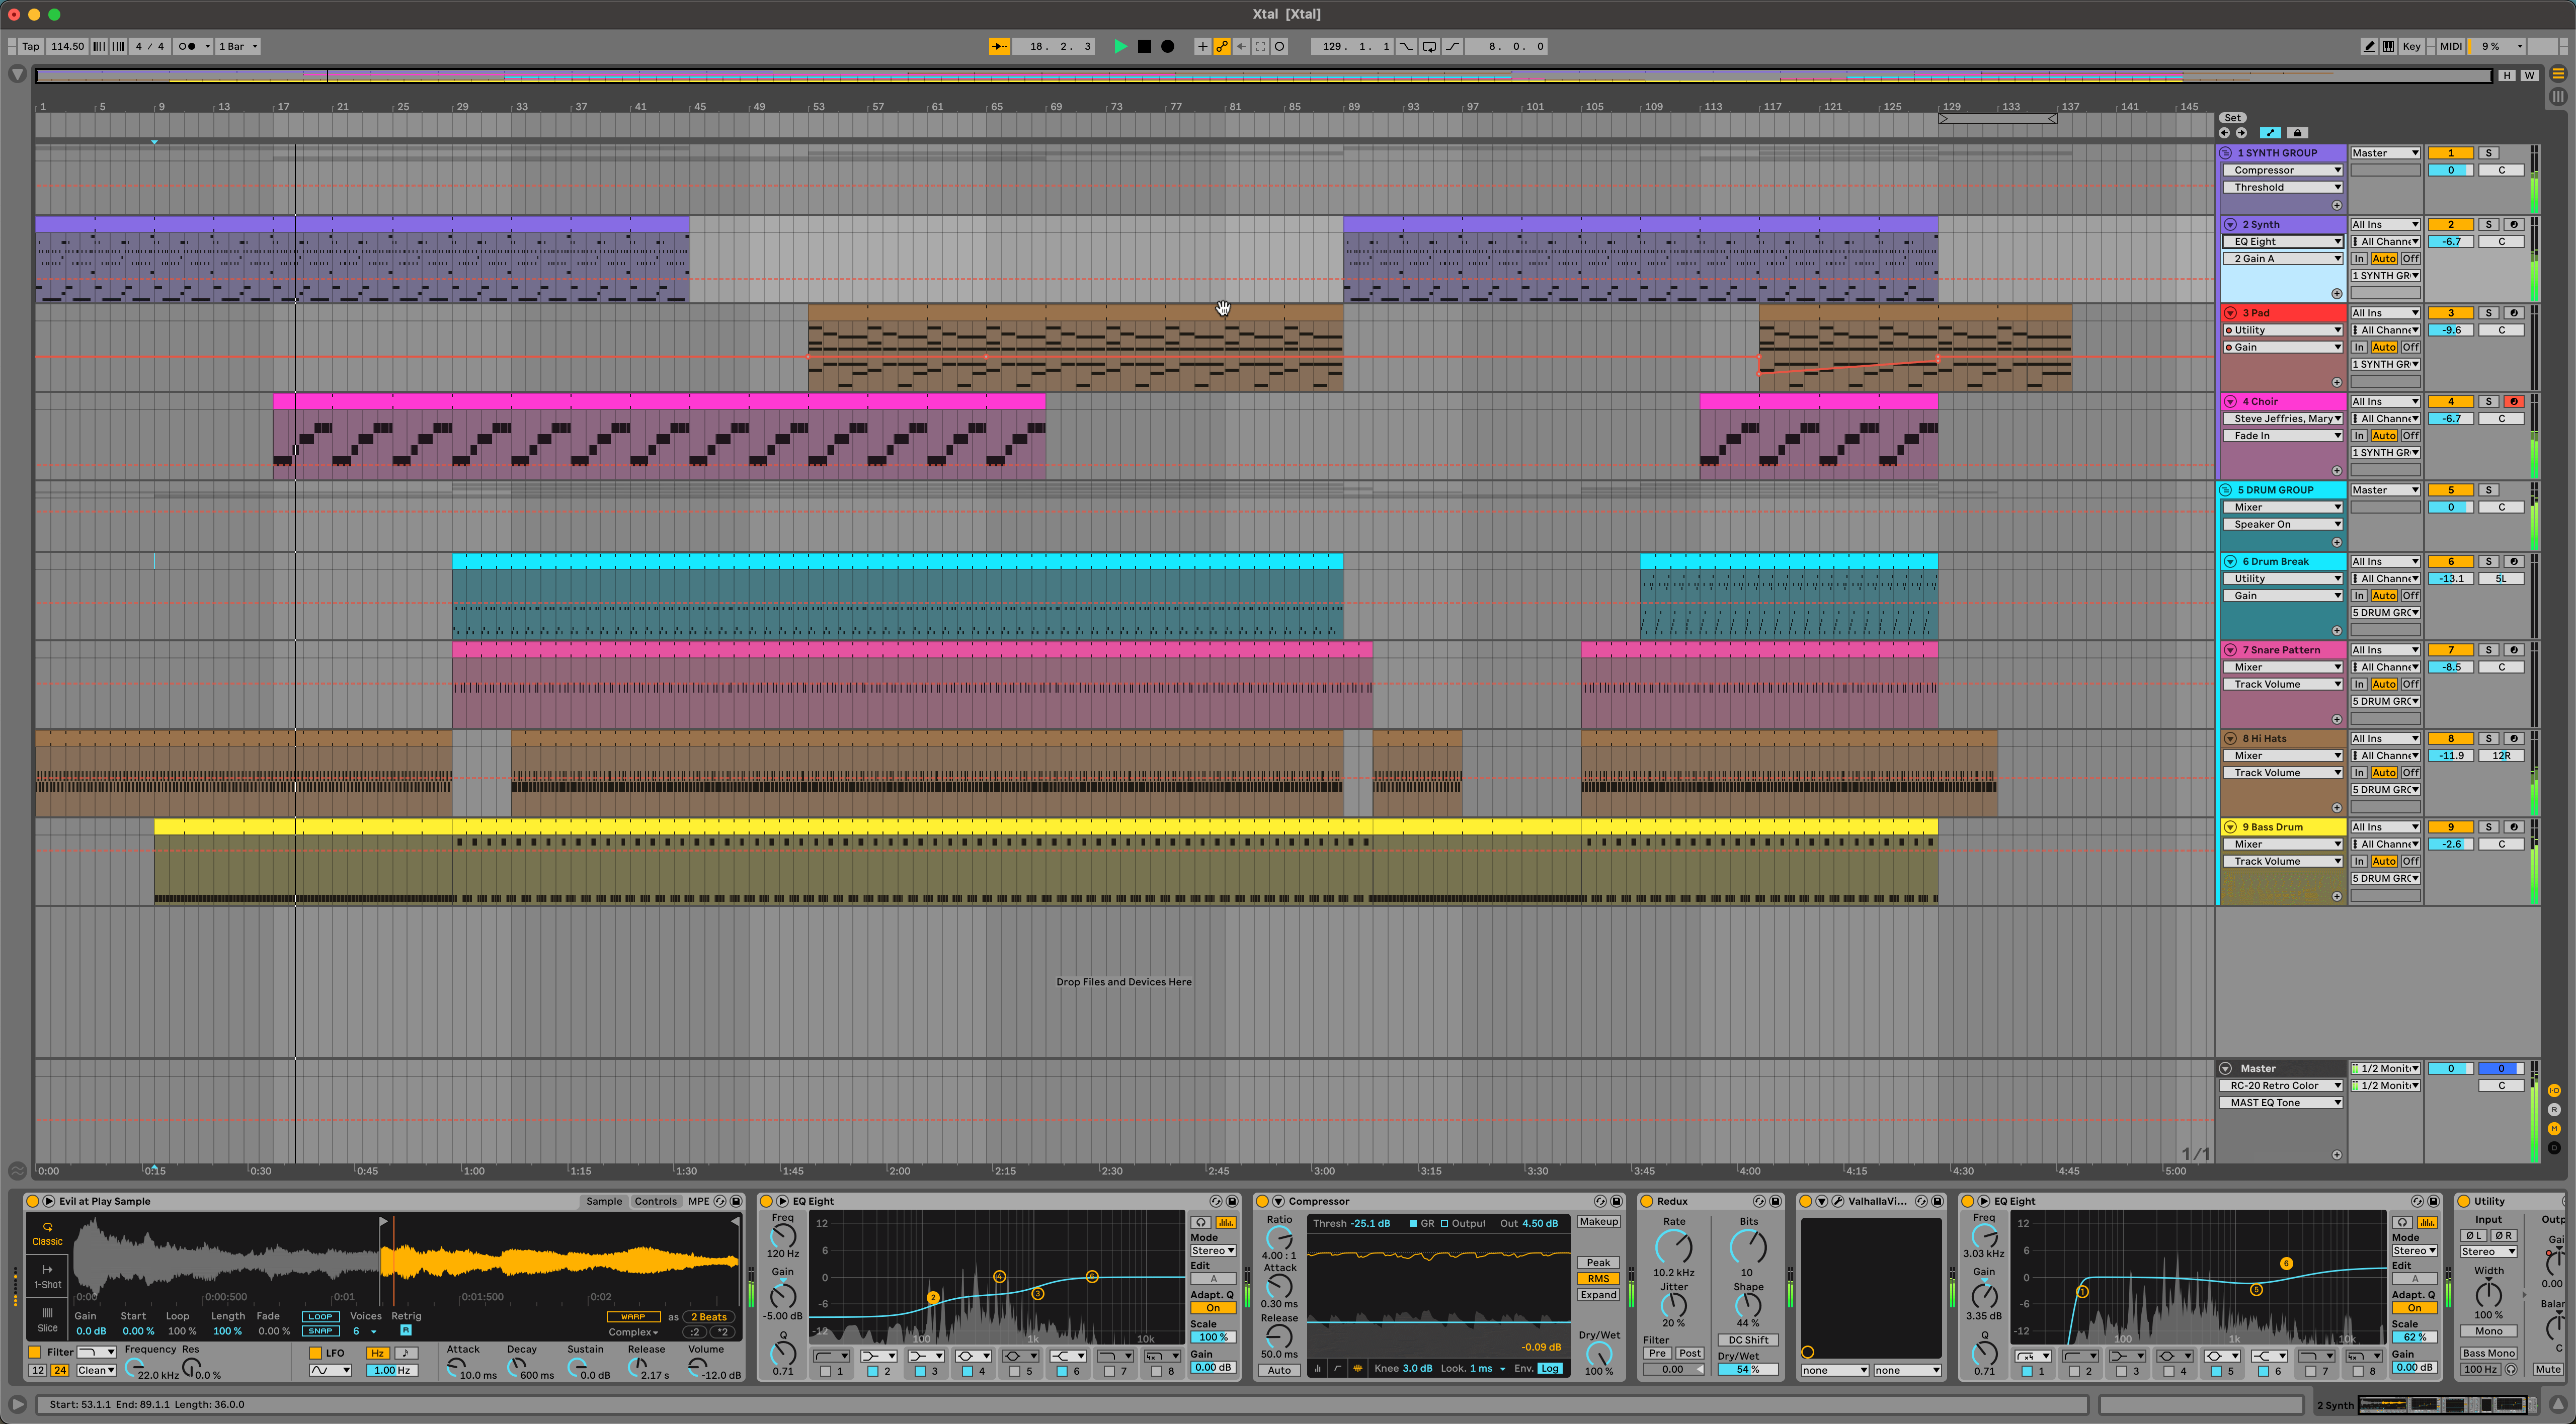This screenshot has width=2576, height=1424.
Task: Click Session Record circle button
Action: coord(1279,46)
